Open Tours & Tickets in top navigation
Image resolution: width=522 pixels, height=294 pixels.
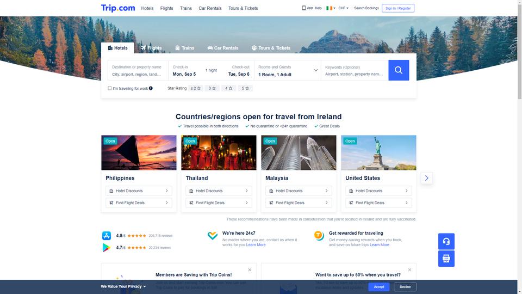(243, 8)
